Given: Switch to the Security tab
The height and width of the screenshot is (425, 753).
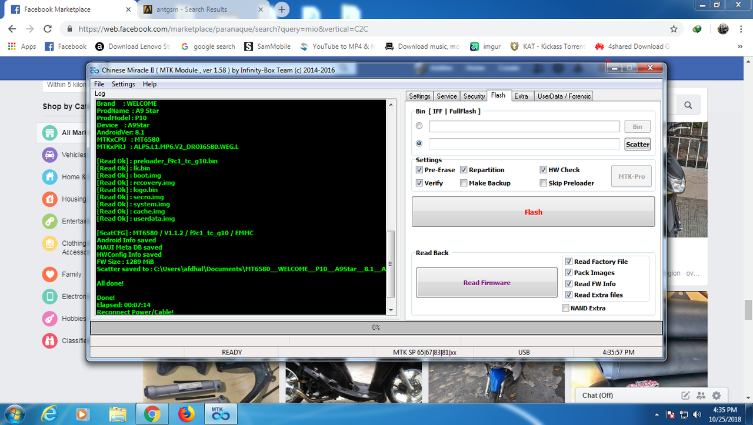Looking at the screenshot, I should [474, 96].
